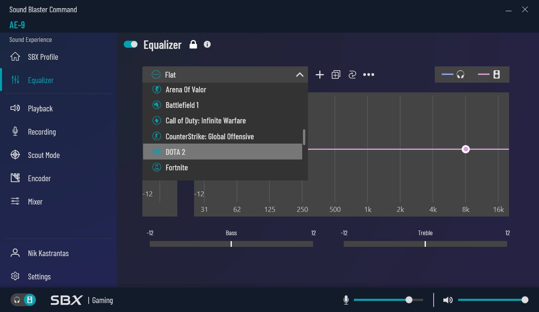Open the Recording settings
Screen dimensions: 539x312
[58, 132]
